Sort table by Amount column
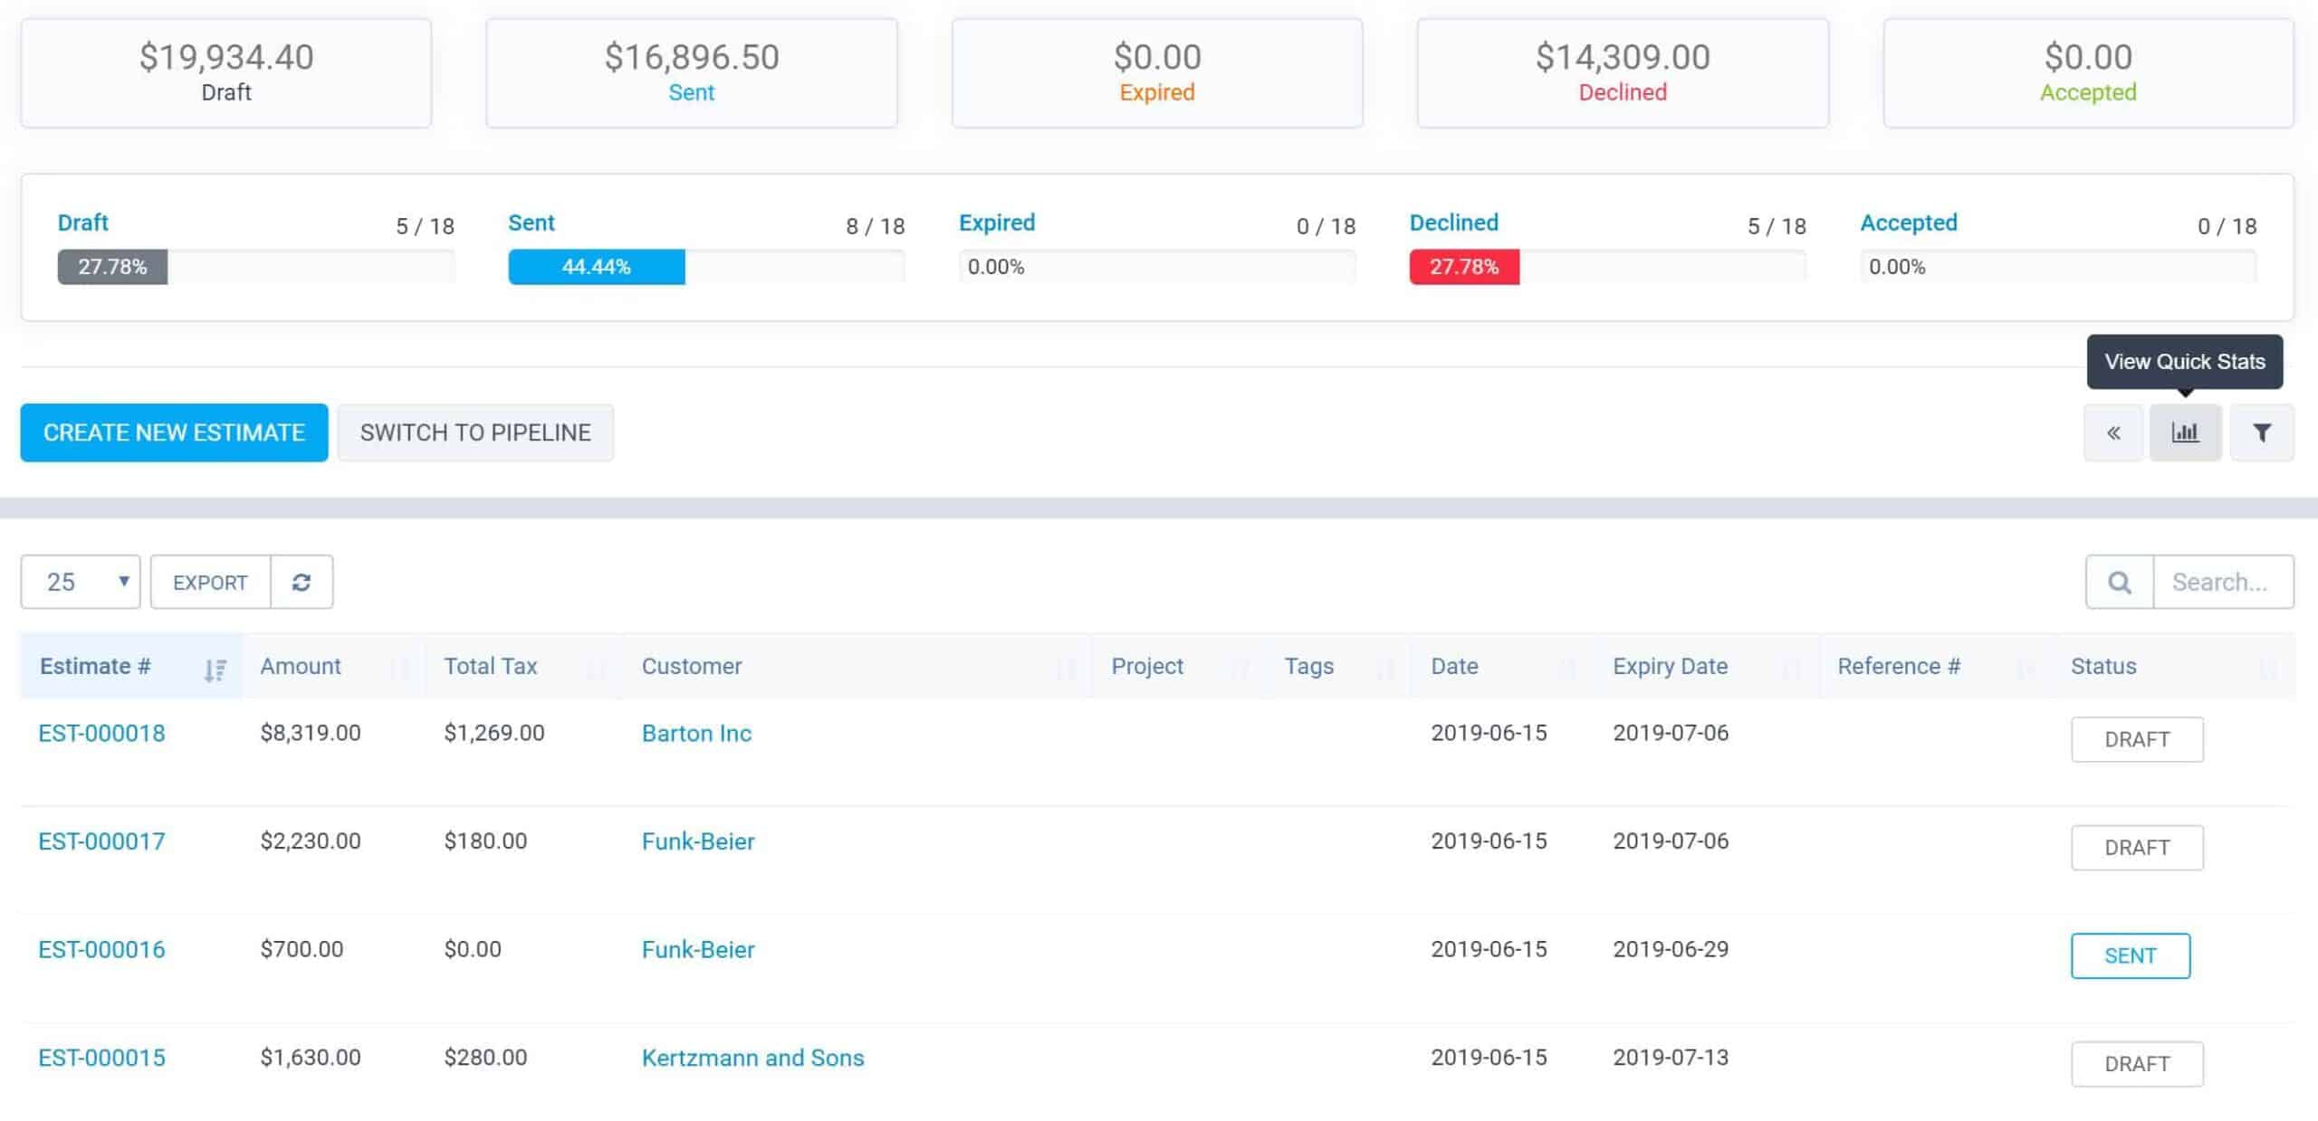This screenshot has height=1121, width=2318. click(x=301, y=666)
